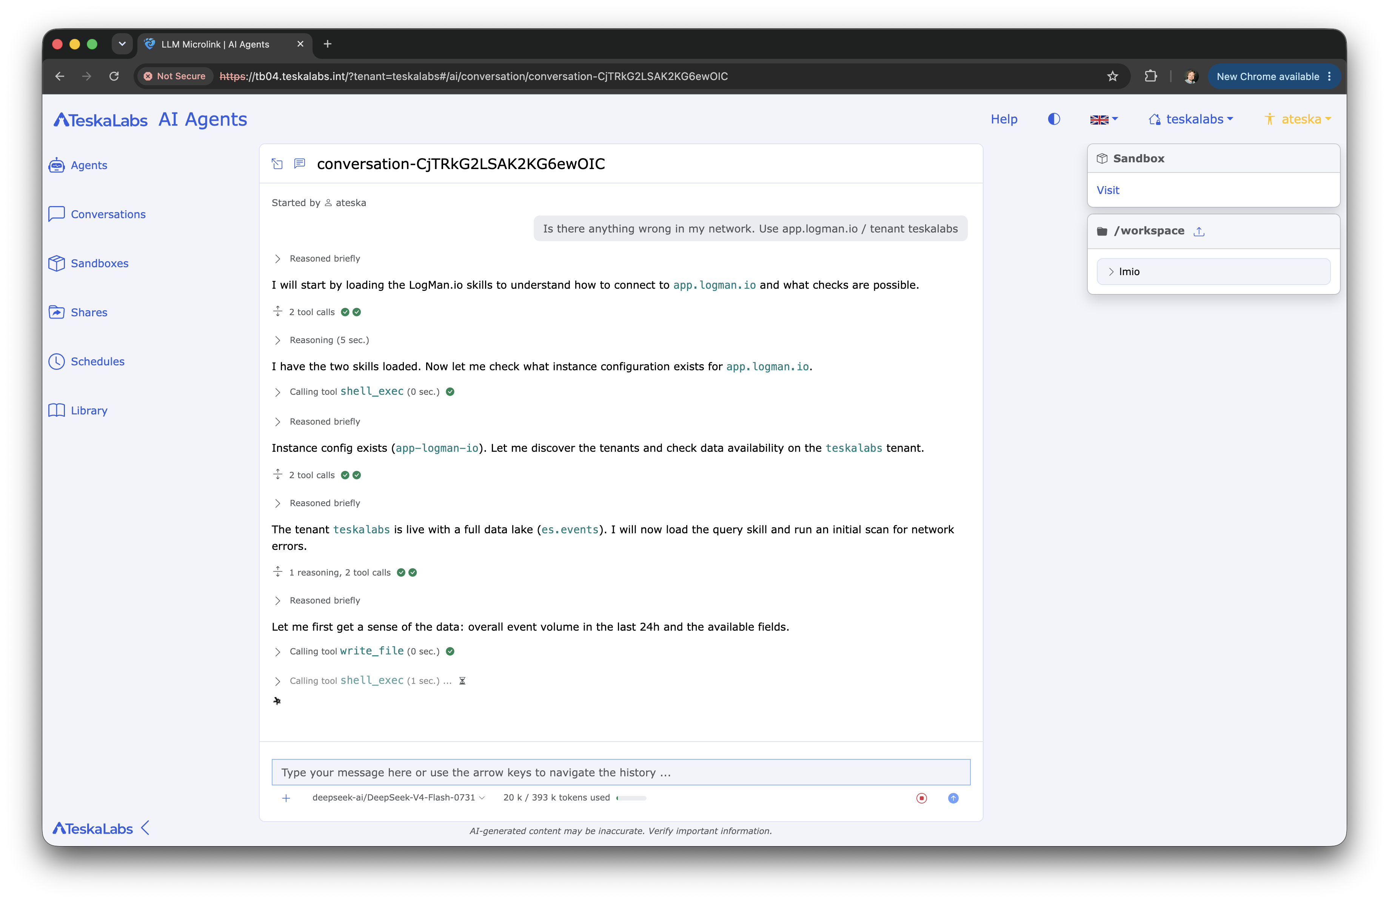
Task: Open the Agents section in sidebar
Action: pyautogui.click(x=78, y=165)
